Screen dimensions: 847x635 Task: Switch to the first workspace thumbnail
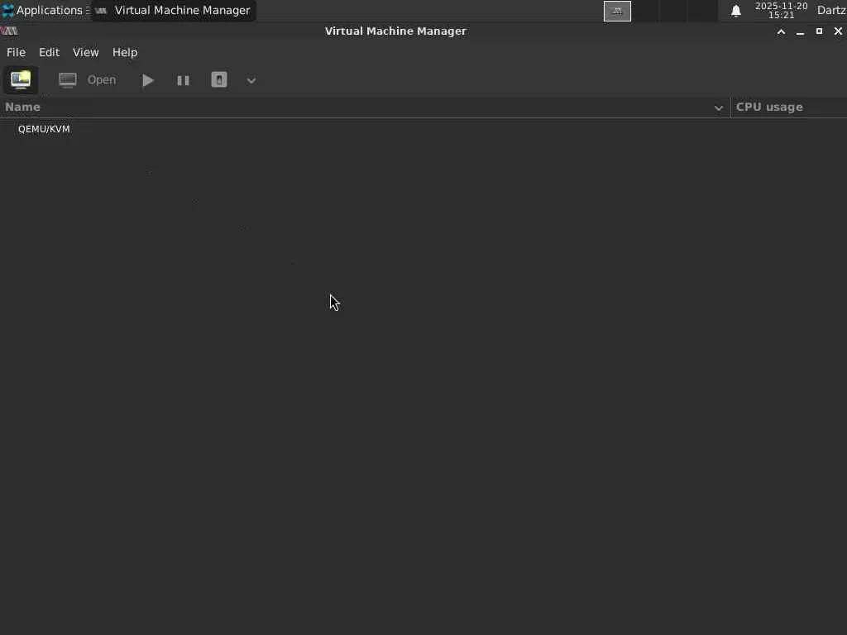pyautogui.click(x=617, y=11)
